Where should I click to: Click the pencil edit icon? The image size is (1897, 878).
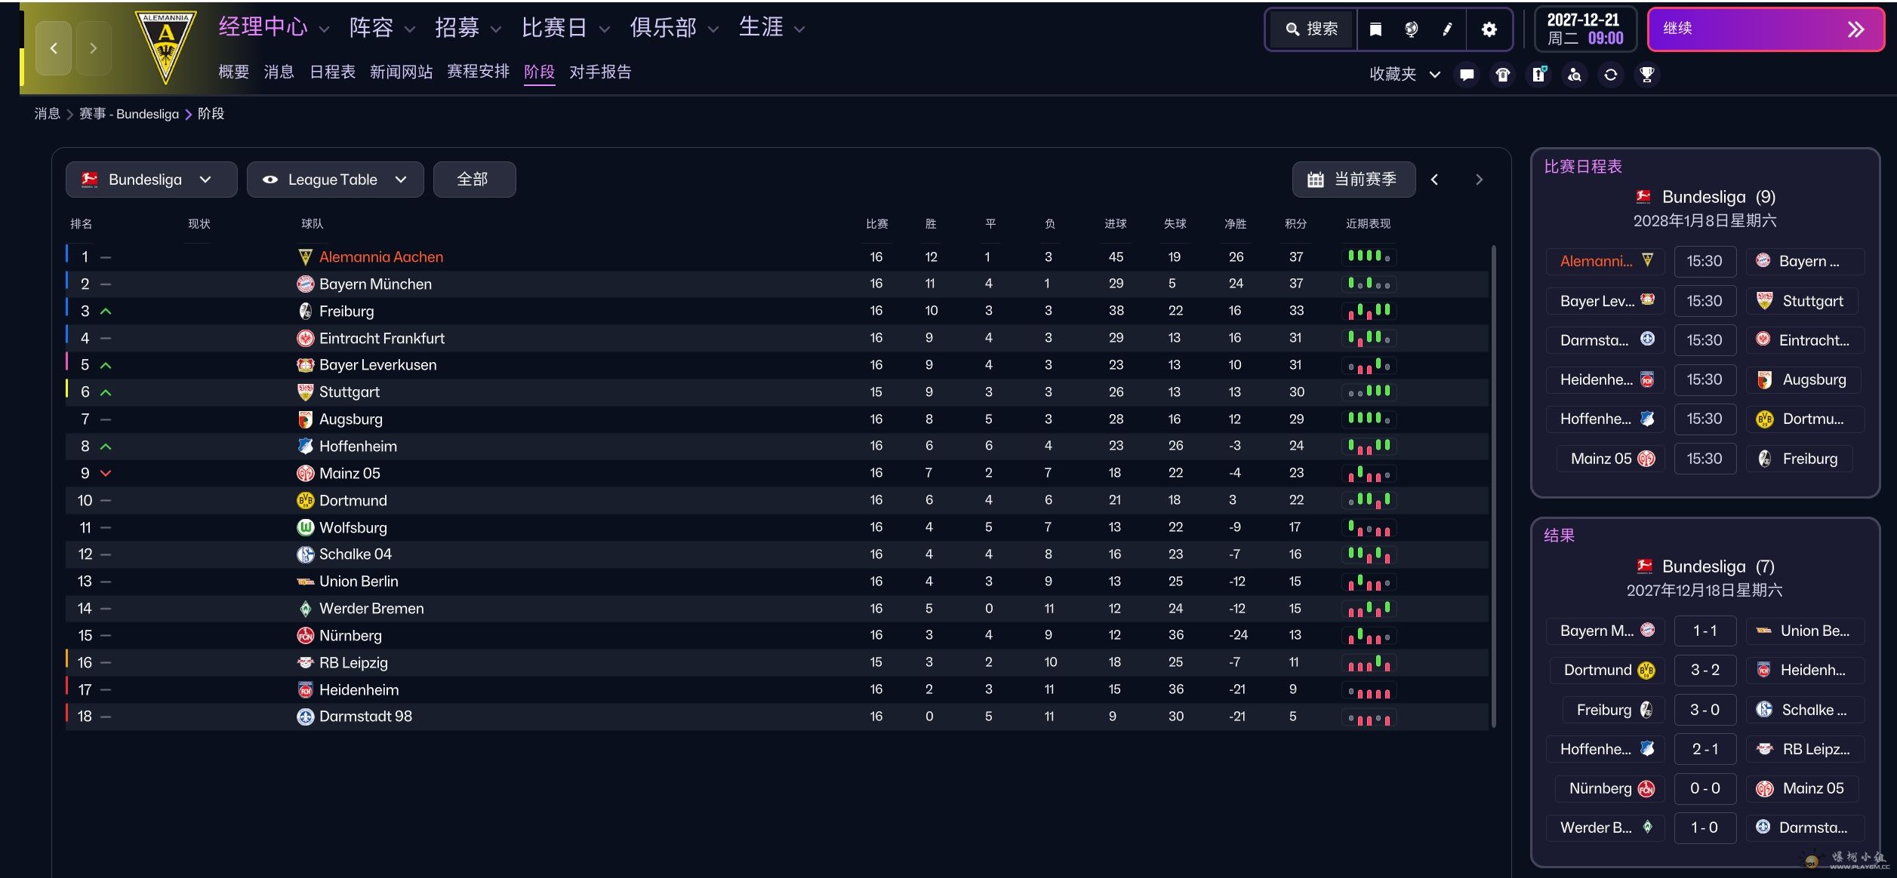[1447, 29]
